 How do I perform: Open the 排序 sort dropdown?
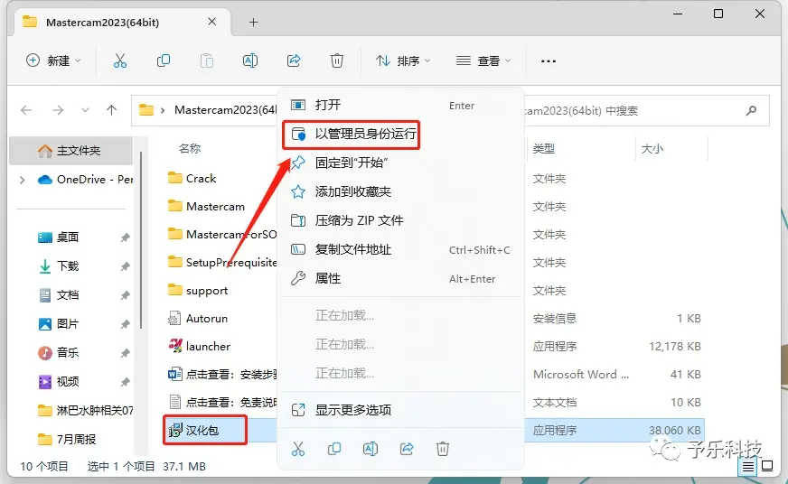pos(403,60)
